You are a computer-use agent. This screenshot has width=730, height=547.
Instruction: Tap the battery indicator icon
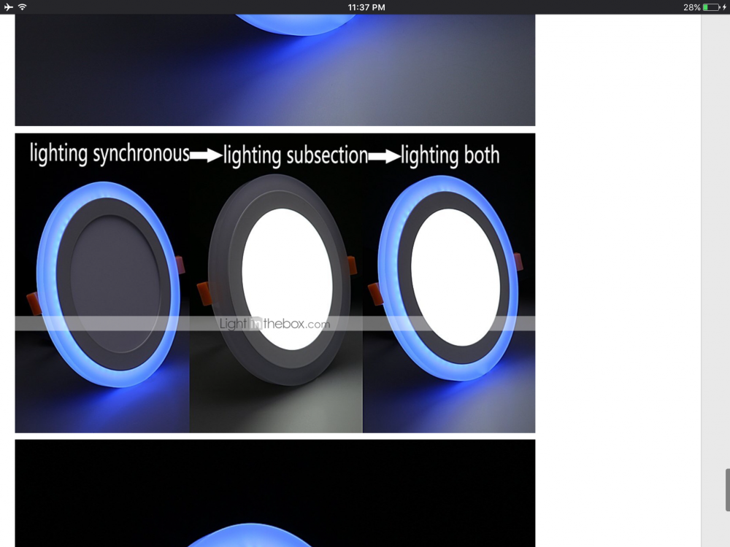(x=711, y=7)
